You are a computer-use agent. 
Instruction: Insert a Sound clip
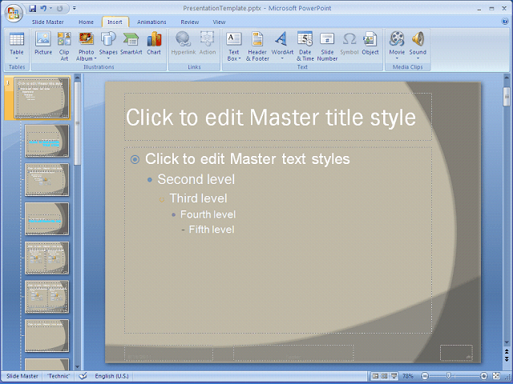418,42
